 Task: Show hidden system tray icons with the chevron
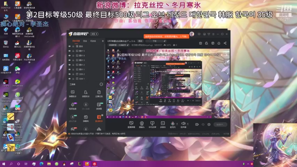coord(248,164)
